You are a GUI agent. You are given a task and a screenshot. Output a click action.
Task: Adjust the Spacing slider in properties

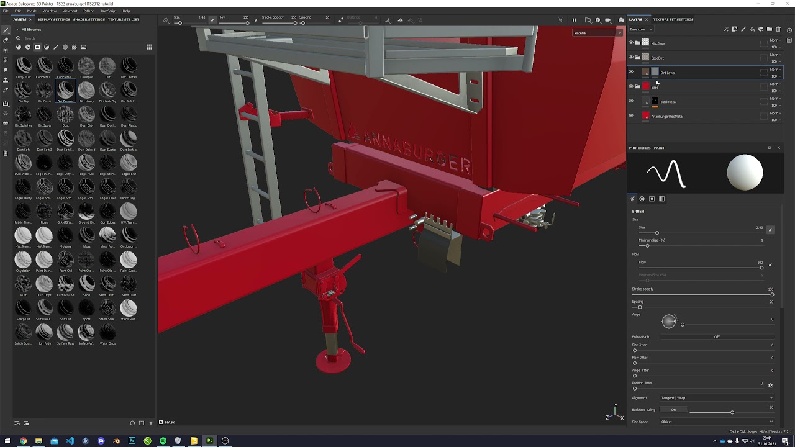click(703, 307)
